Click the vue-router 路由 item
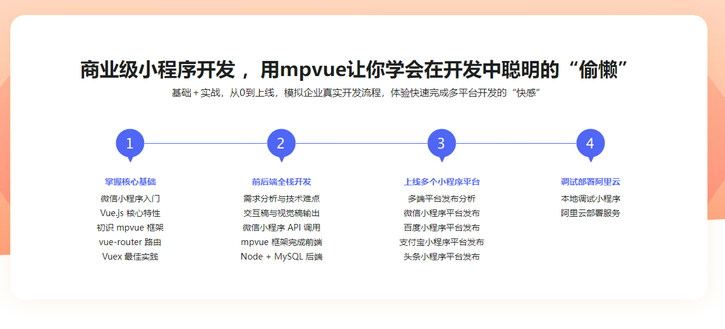This screenshot has width=725, height=329. click(x=130, y=242)
